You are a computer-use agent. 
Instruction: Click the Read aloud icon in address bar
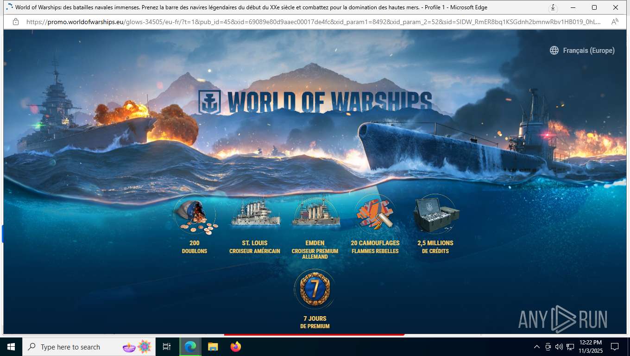click(615, 22)
